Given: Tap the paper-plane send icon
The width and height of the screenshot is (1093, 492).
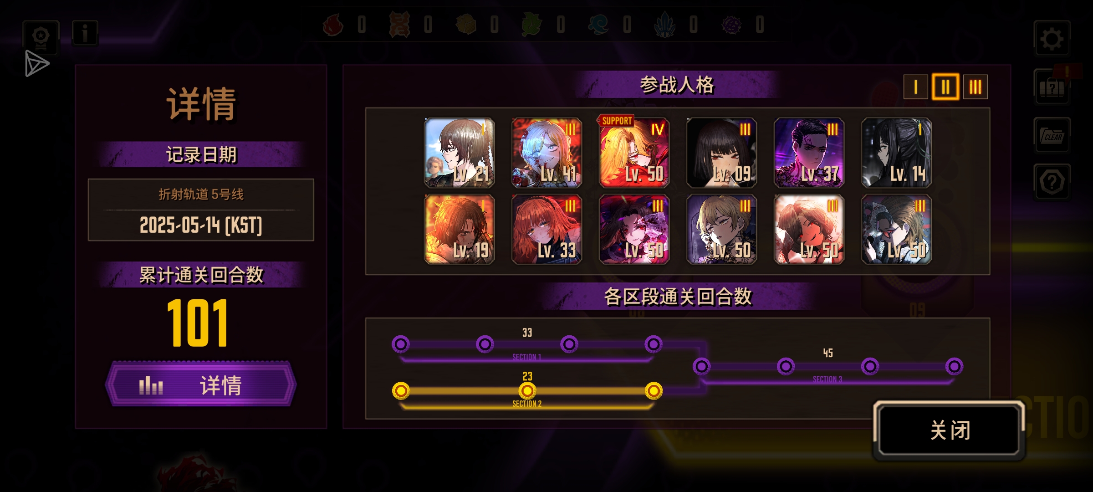Looking at the screenshot, I should point(37,63).
